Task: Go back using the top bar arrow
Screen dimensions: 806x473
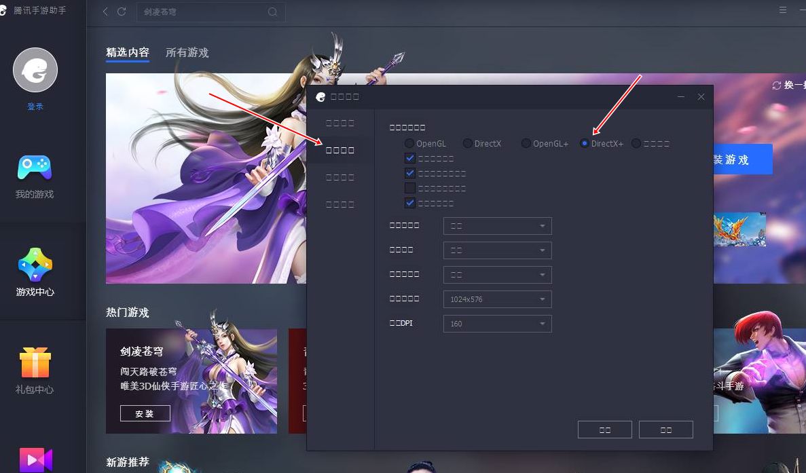Action: (105, 12)
